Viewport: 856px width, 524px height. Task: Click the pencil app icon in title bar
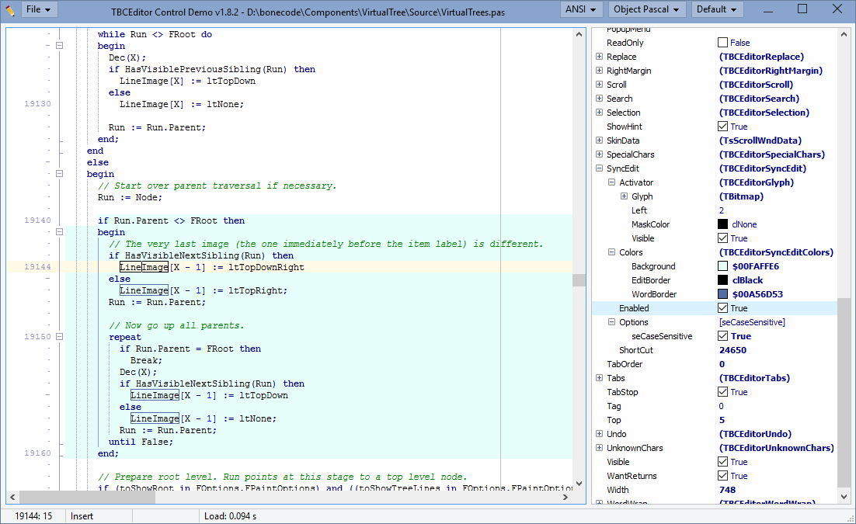click(x=10, y=9)
